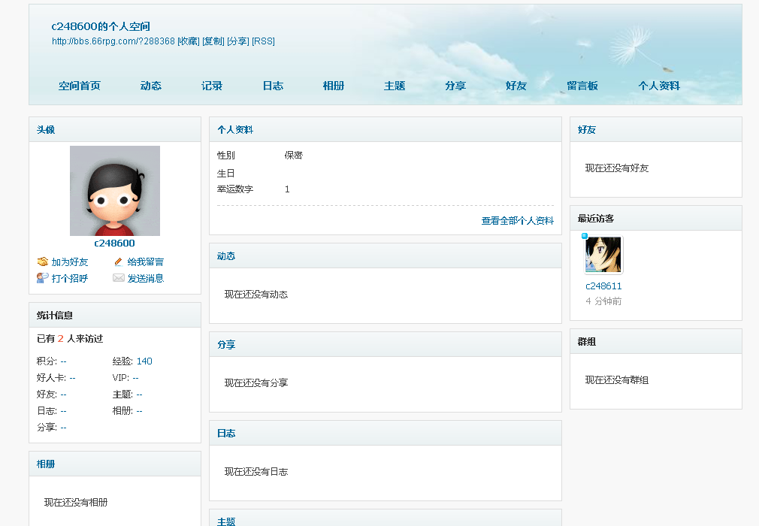The width and height of the screenshot is (759, 526).
Task: Click the add friend handshake icon
Action: (x=43, y=261)
